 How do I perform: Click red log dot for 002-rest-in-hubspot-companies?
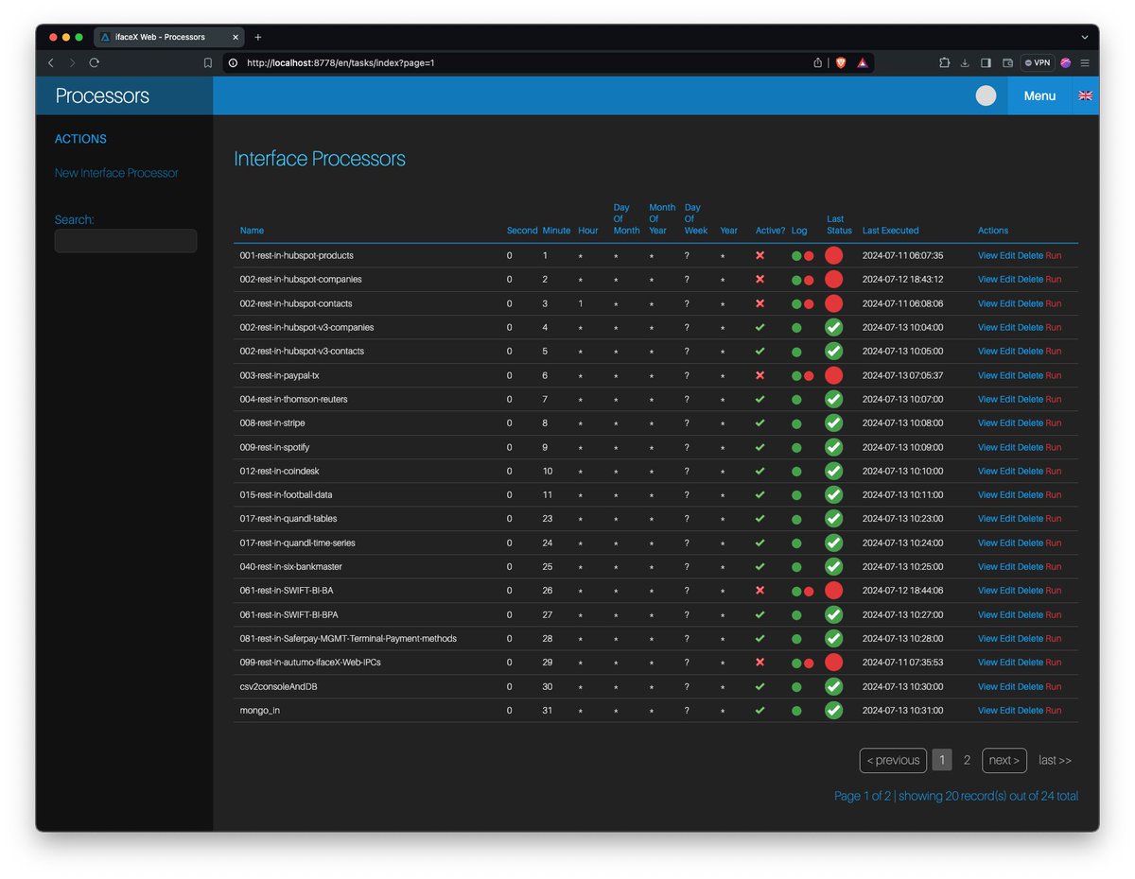pyautogui.click(x=809, y=280)
